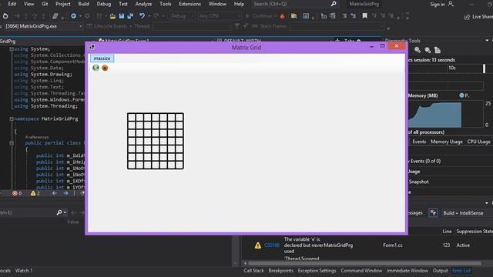This screenshot has height=277, width=493.
Task: Click the search magnifier icon in title bar
Action: click(x=334, y=4)
